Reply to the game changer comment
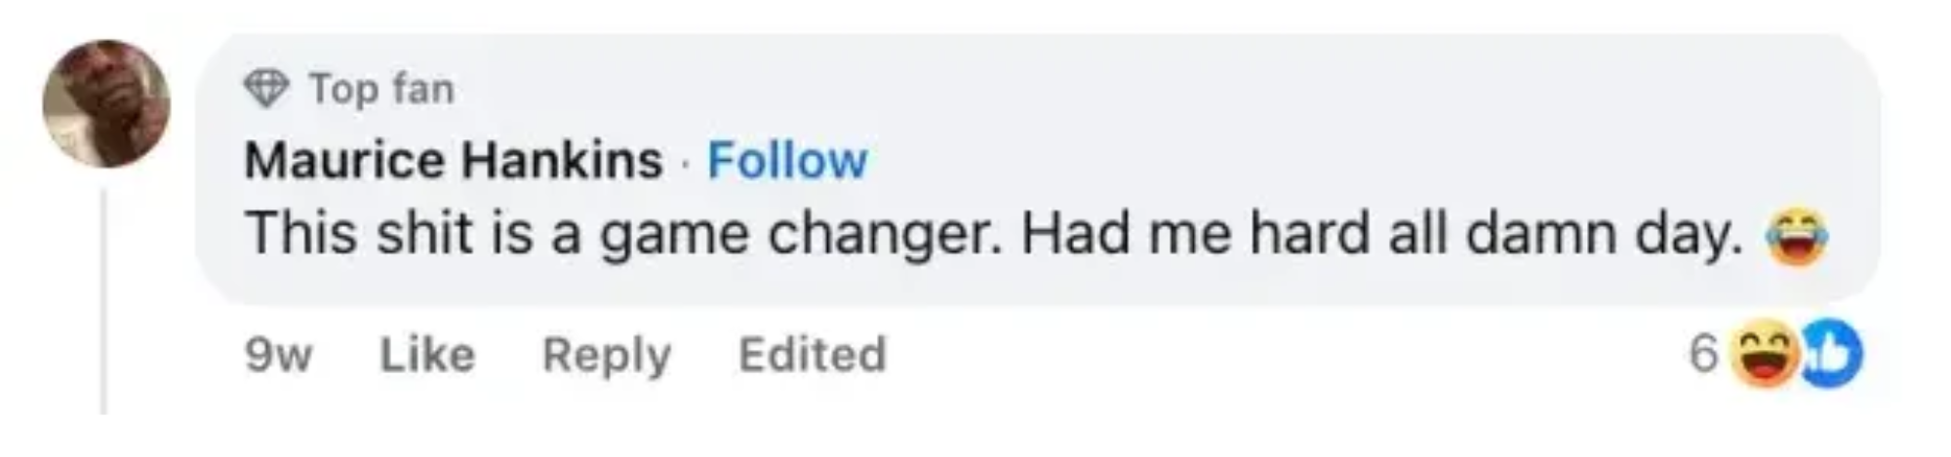The image size is (1951, 457). pos(606,355)
